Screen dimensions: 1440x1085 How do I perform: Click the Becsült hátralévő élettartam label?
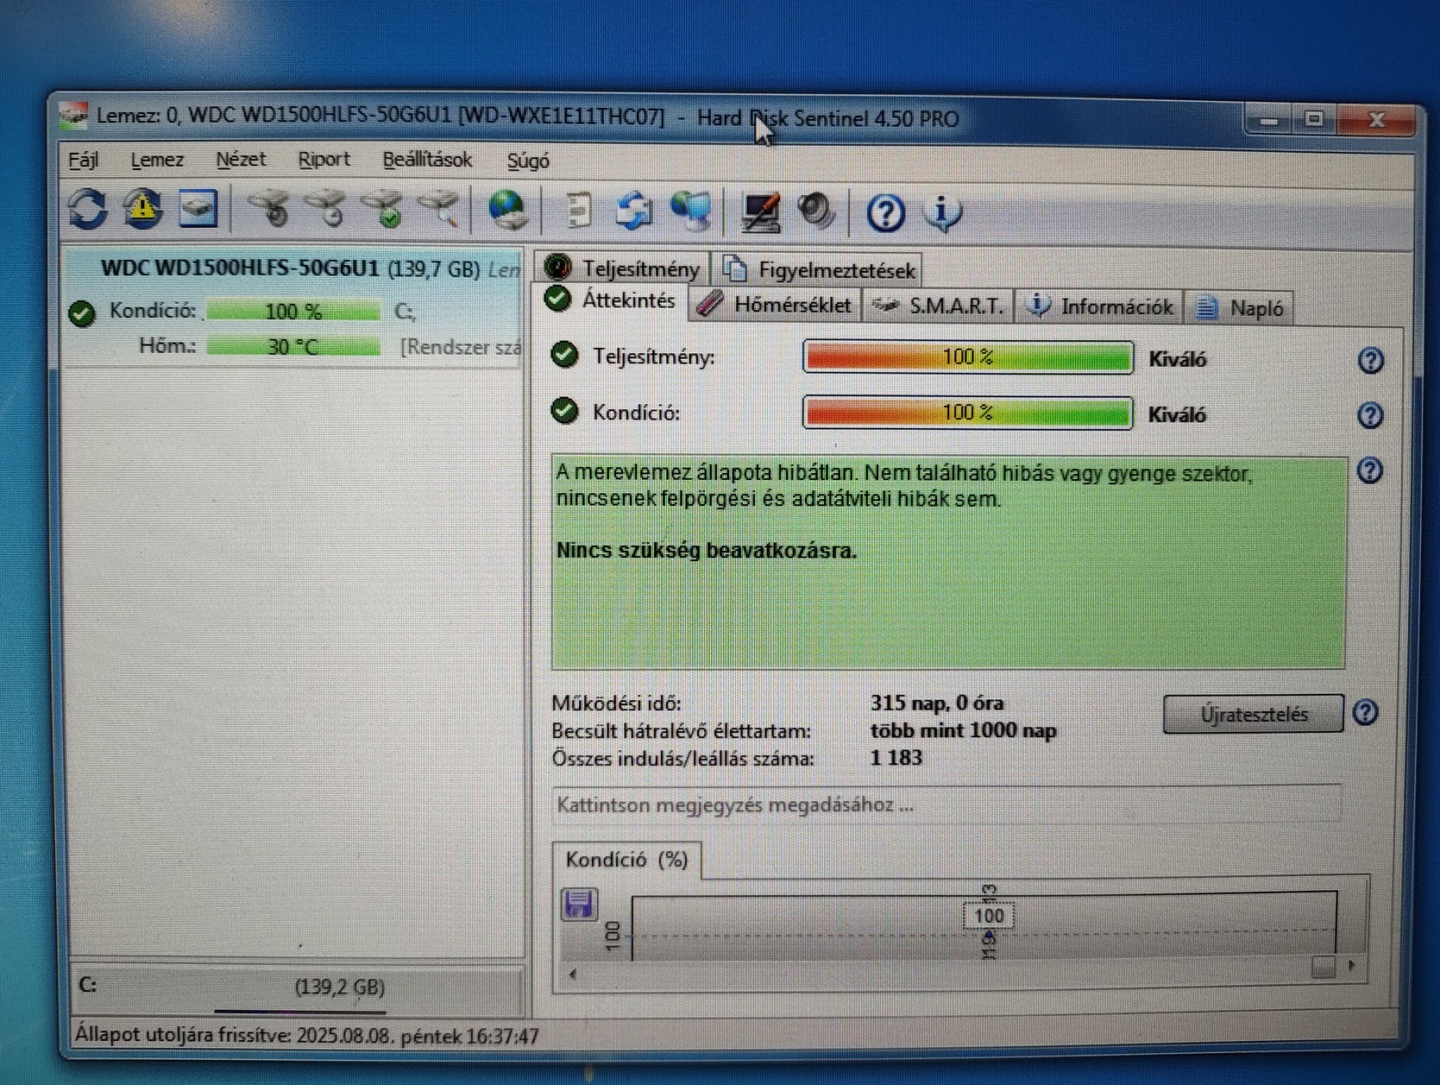(682, 732)
